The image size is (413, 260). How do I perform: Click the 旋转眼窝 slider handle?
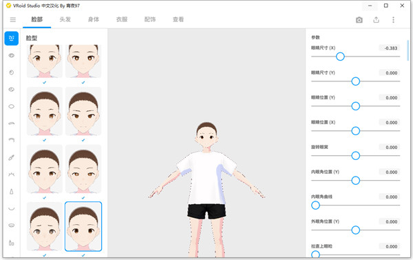[356, 156]
